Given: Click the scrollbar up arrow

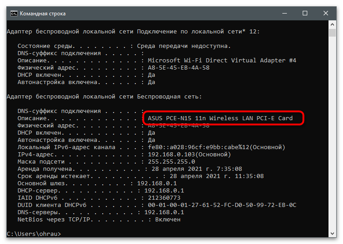Looking at the screenshot, I should 332,24.
